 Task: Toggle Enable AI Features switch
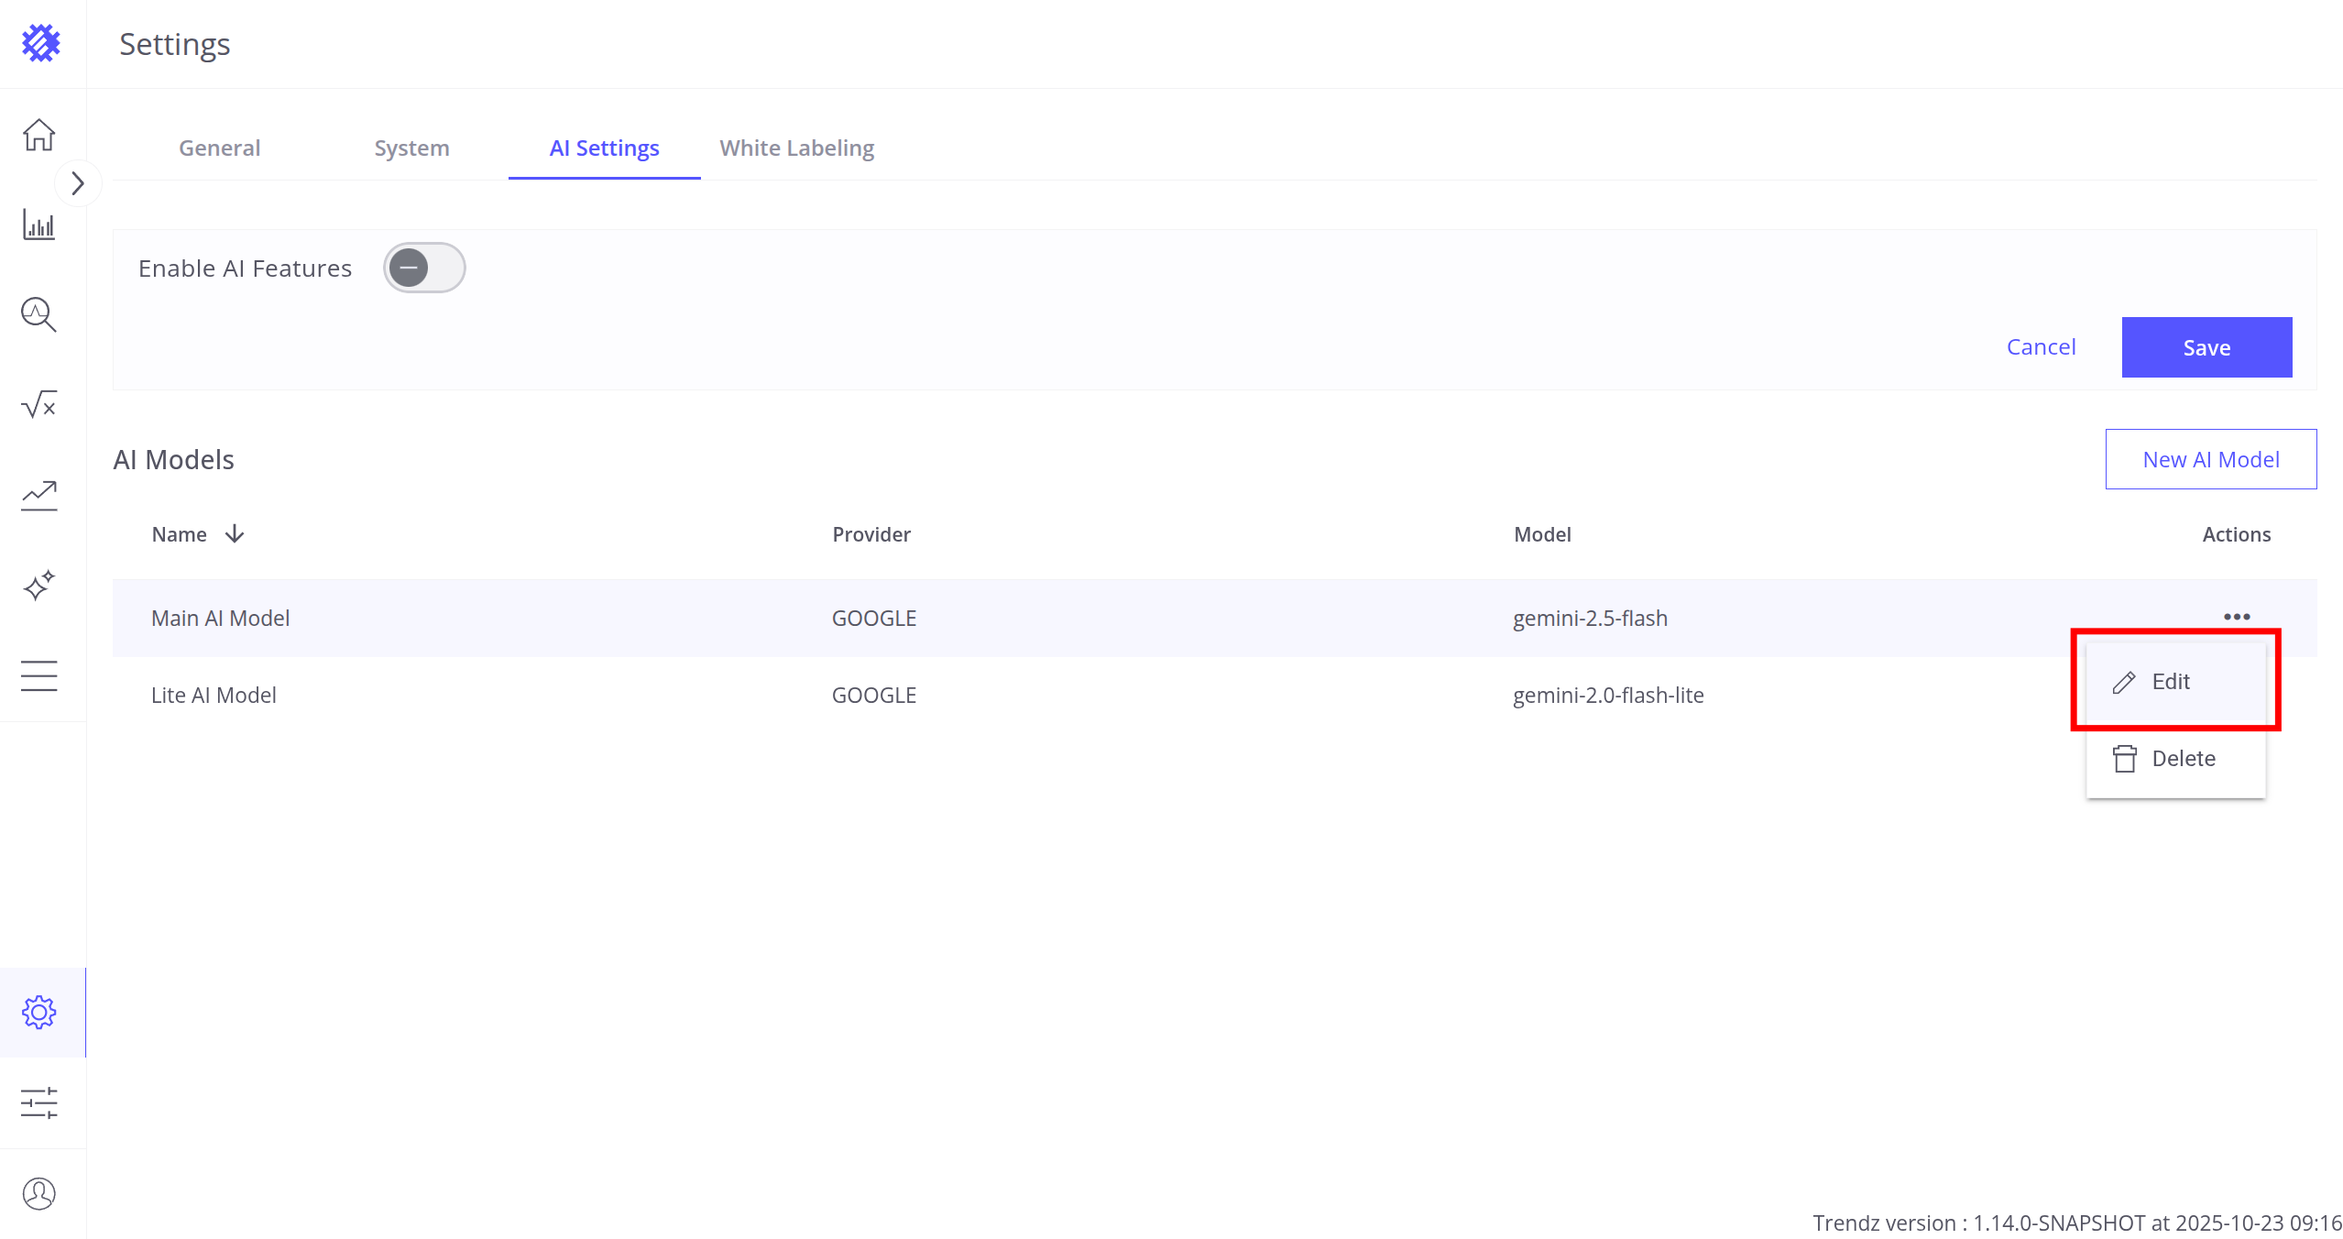point(424,268)
